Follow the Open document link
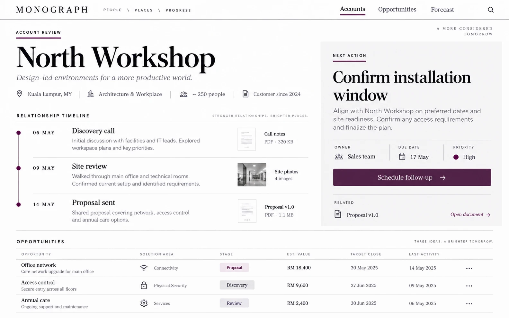Image resolution: width=509 pixels, height=318 pixels. 470,215
